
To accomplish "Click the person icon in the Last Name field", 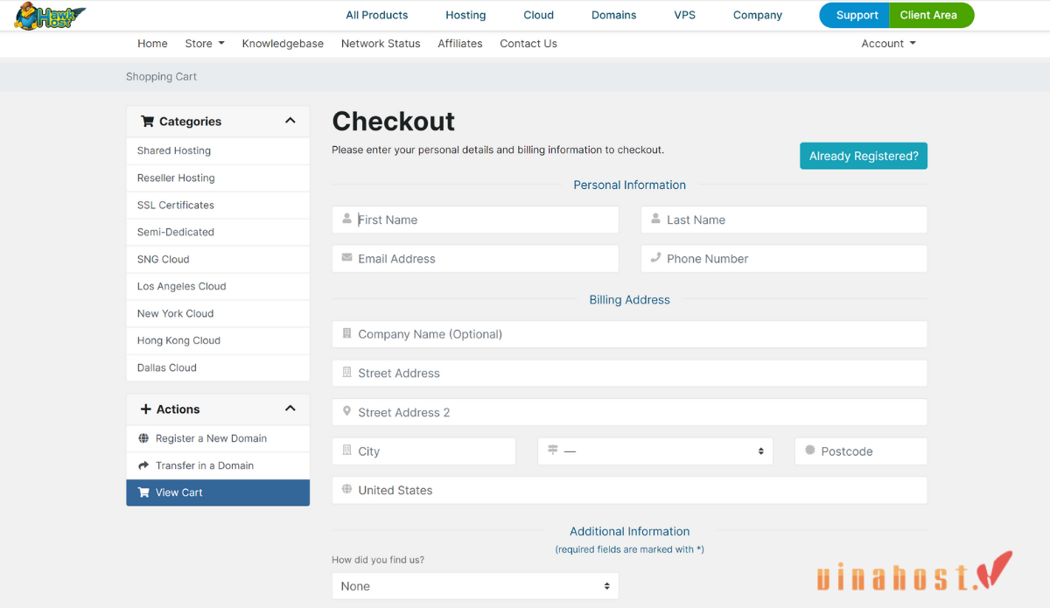I will coord(655,219).
